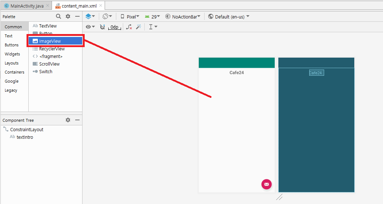Select ScrollView in the palette
Viewport: 383px width, 204px height.
tap(55, 64)
